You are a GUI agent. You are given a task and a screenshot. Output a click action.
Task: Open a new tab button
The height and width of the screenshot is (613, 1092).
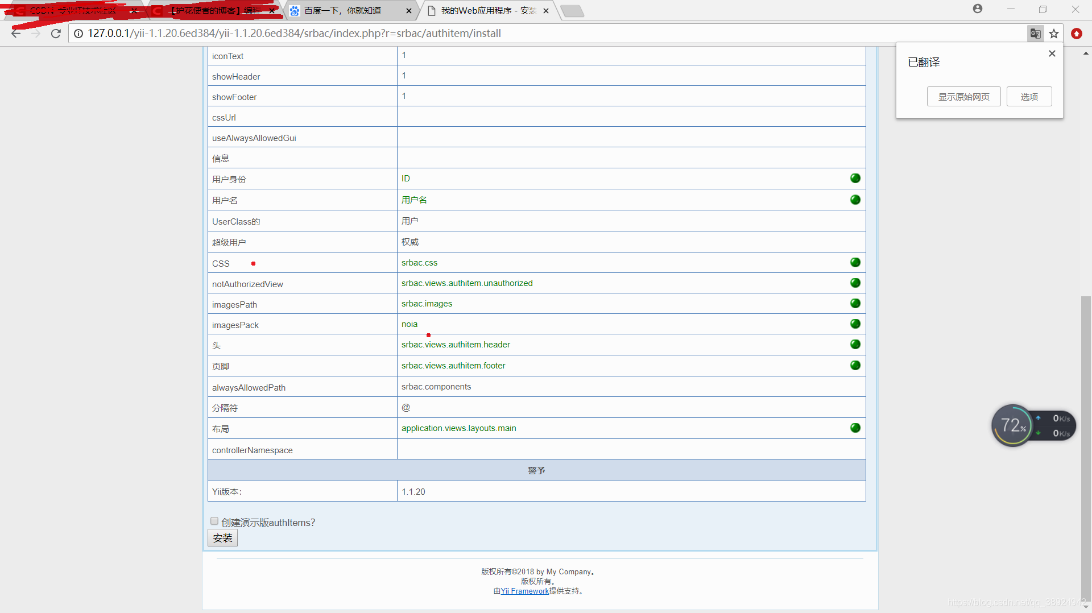tap(572, 11)
